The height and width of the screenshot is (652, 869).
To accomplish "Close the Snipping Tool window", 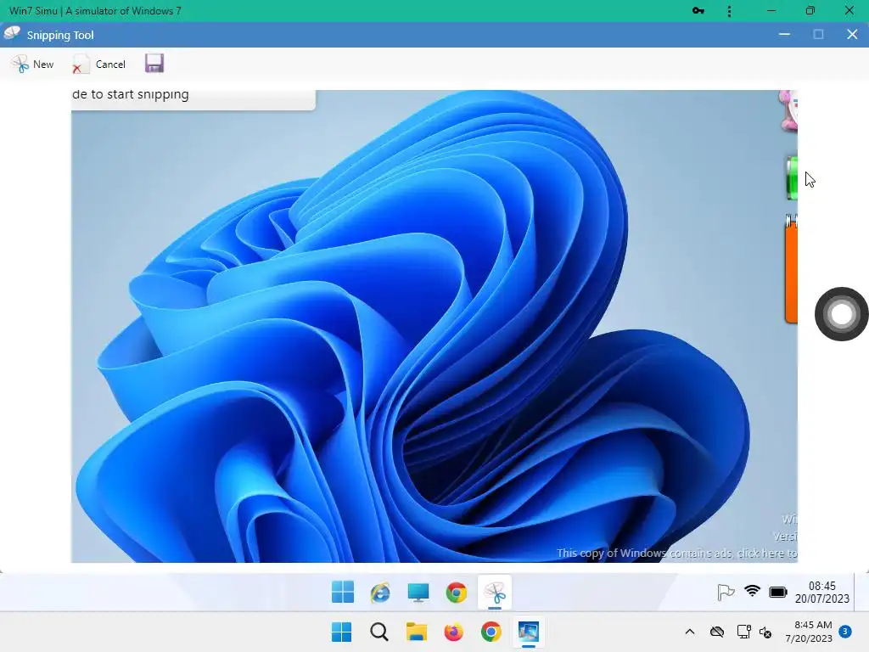I will click(852, 34).
